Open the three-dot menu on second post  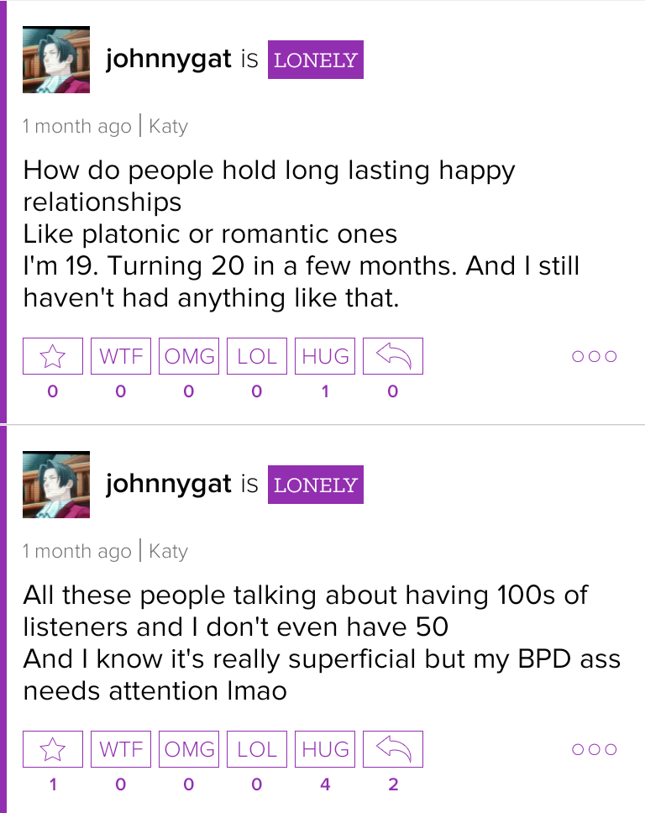(x=594, y=749)
